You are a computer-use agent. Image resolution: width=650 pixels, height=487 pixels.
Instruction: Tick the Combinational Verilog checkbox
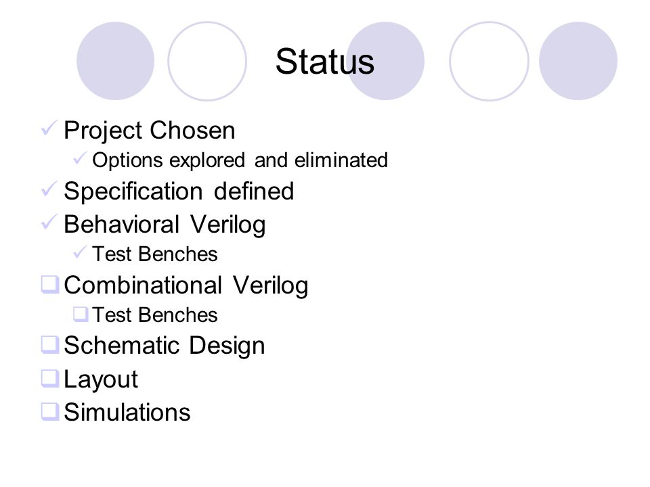point(50,285)
